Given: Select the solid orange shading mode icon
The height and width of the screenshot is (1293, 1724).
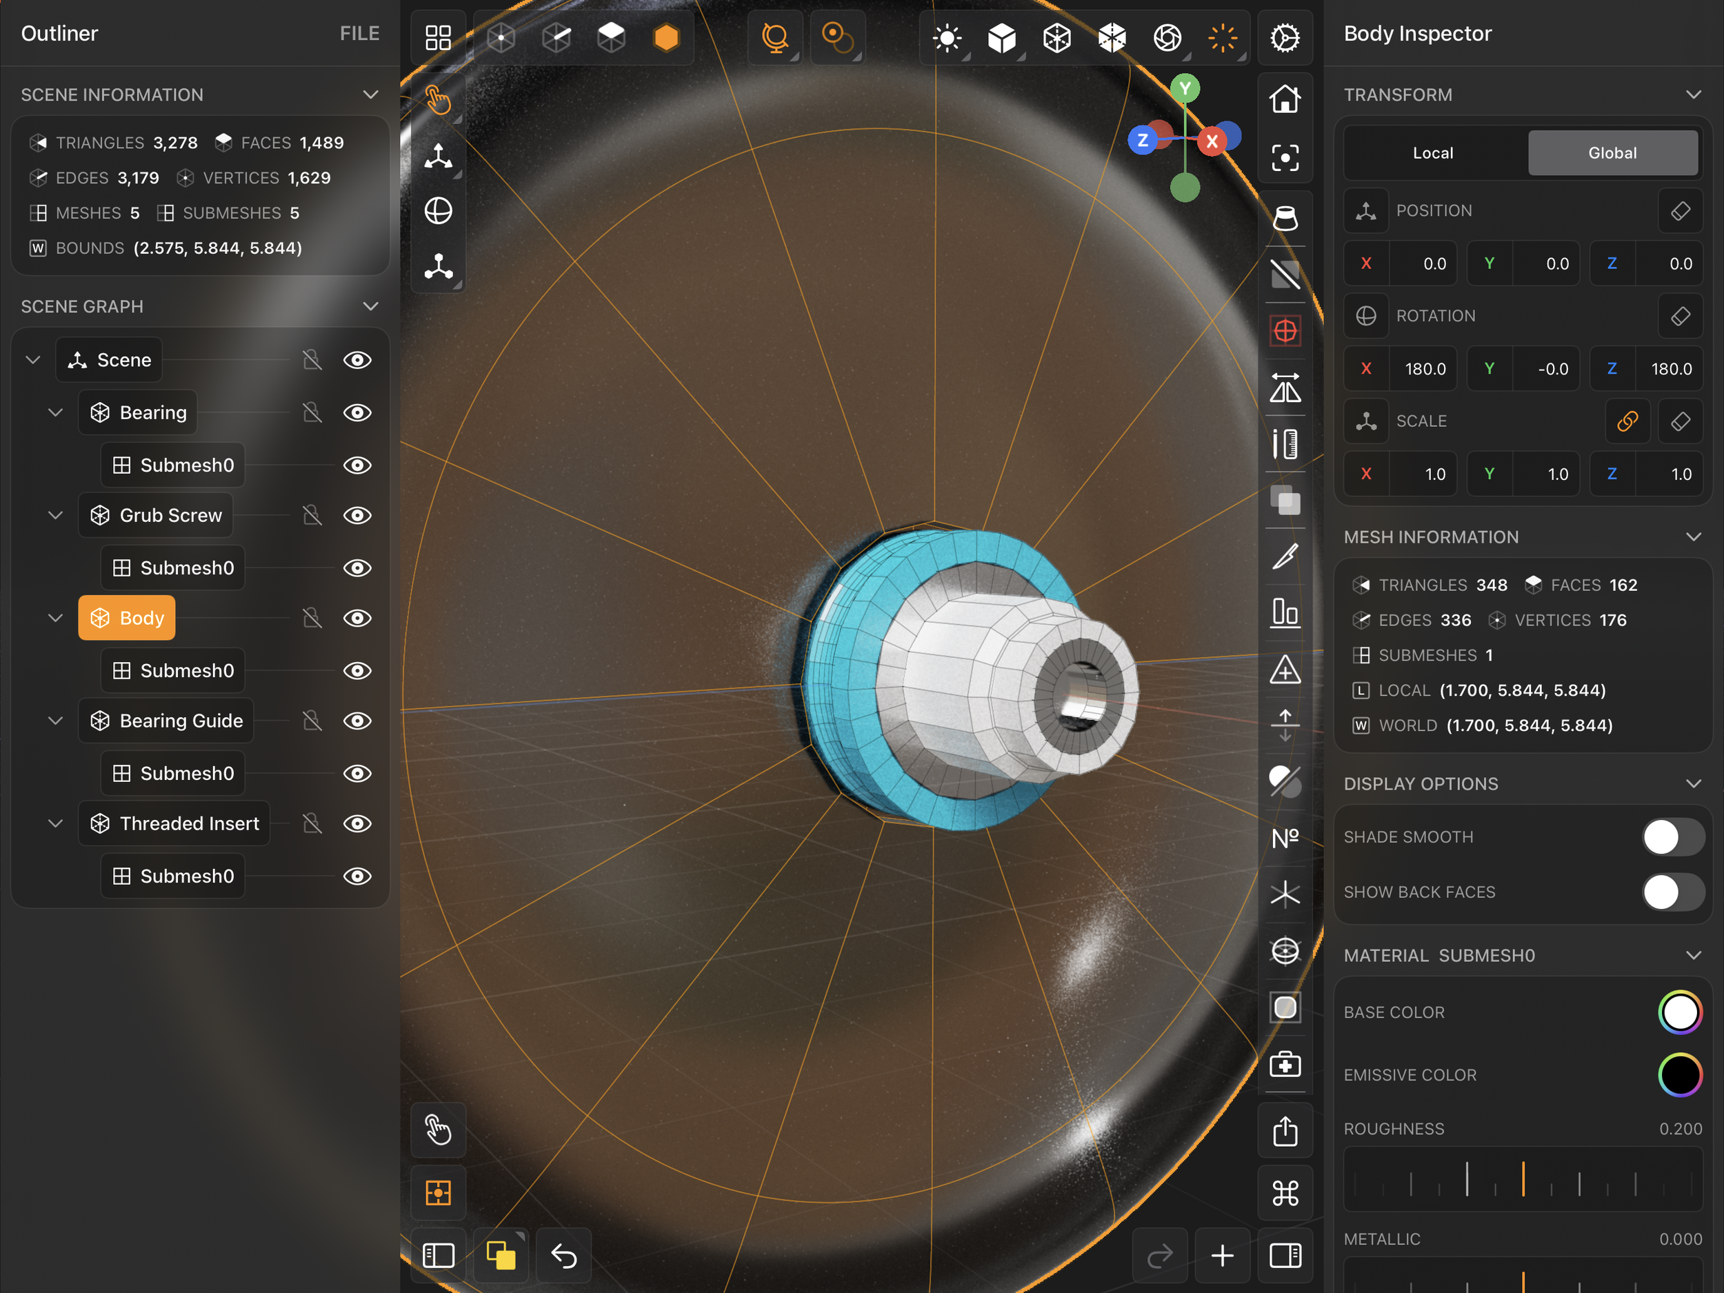Looking at the screenshot, I should (x=665, y=37).
